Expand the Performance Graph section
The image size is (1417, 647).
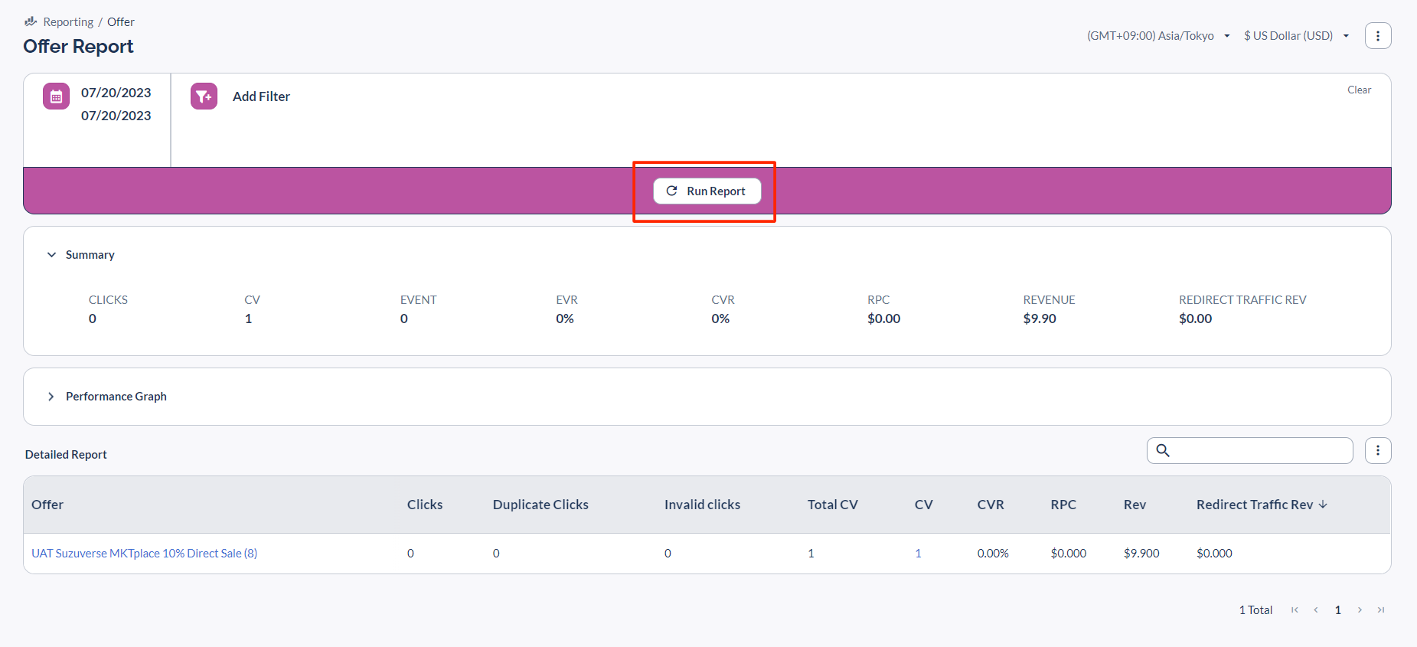[51, 397]
